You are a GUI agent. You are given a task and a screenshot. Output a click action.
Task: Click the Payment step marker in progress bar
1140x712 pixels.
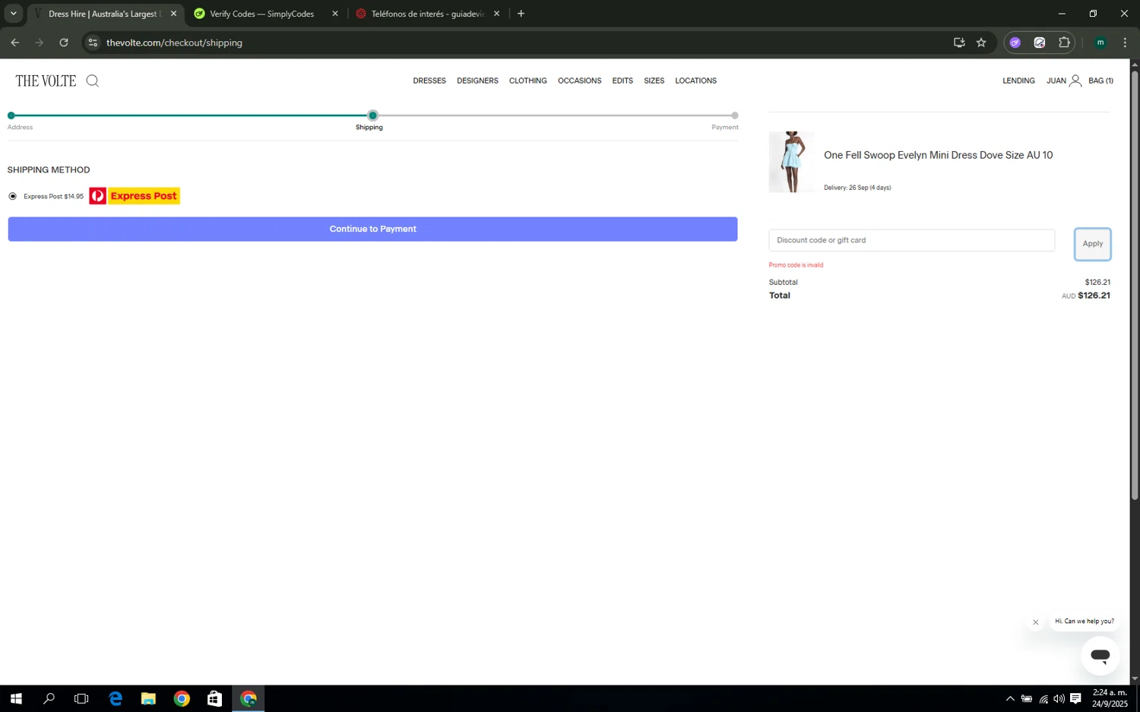[734, 116]
